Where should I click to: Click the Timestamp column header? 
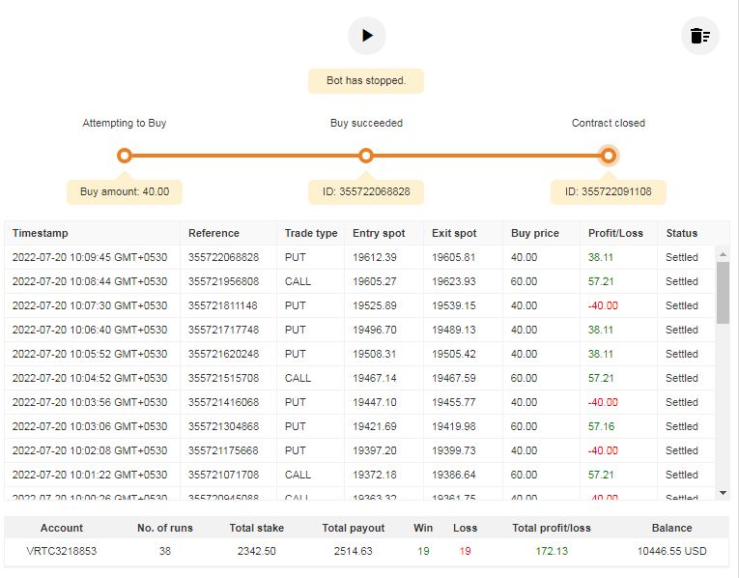(x=41, y=233)
